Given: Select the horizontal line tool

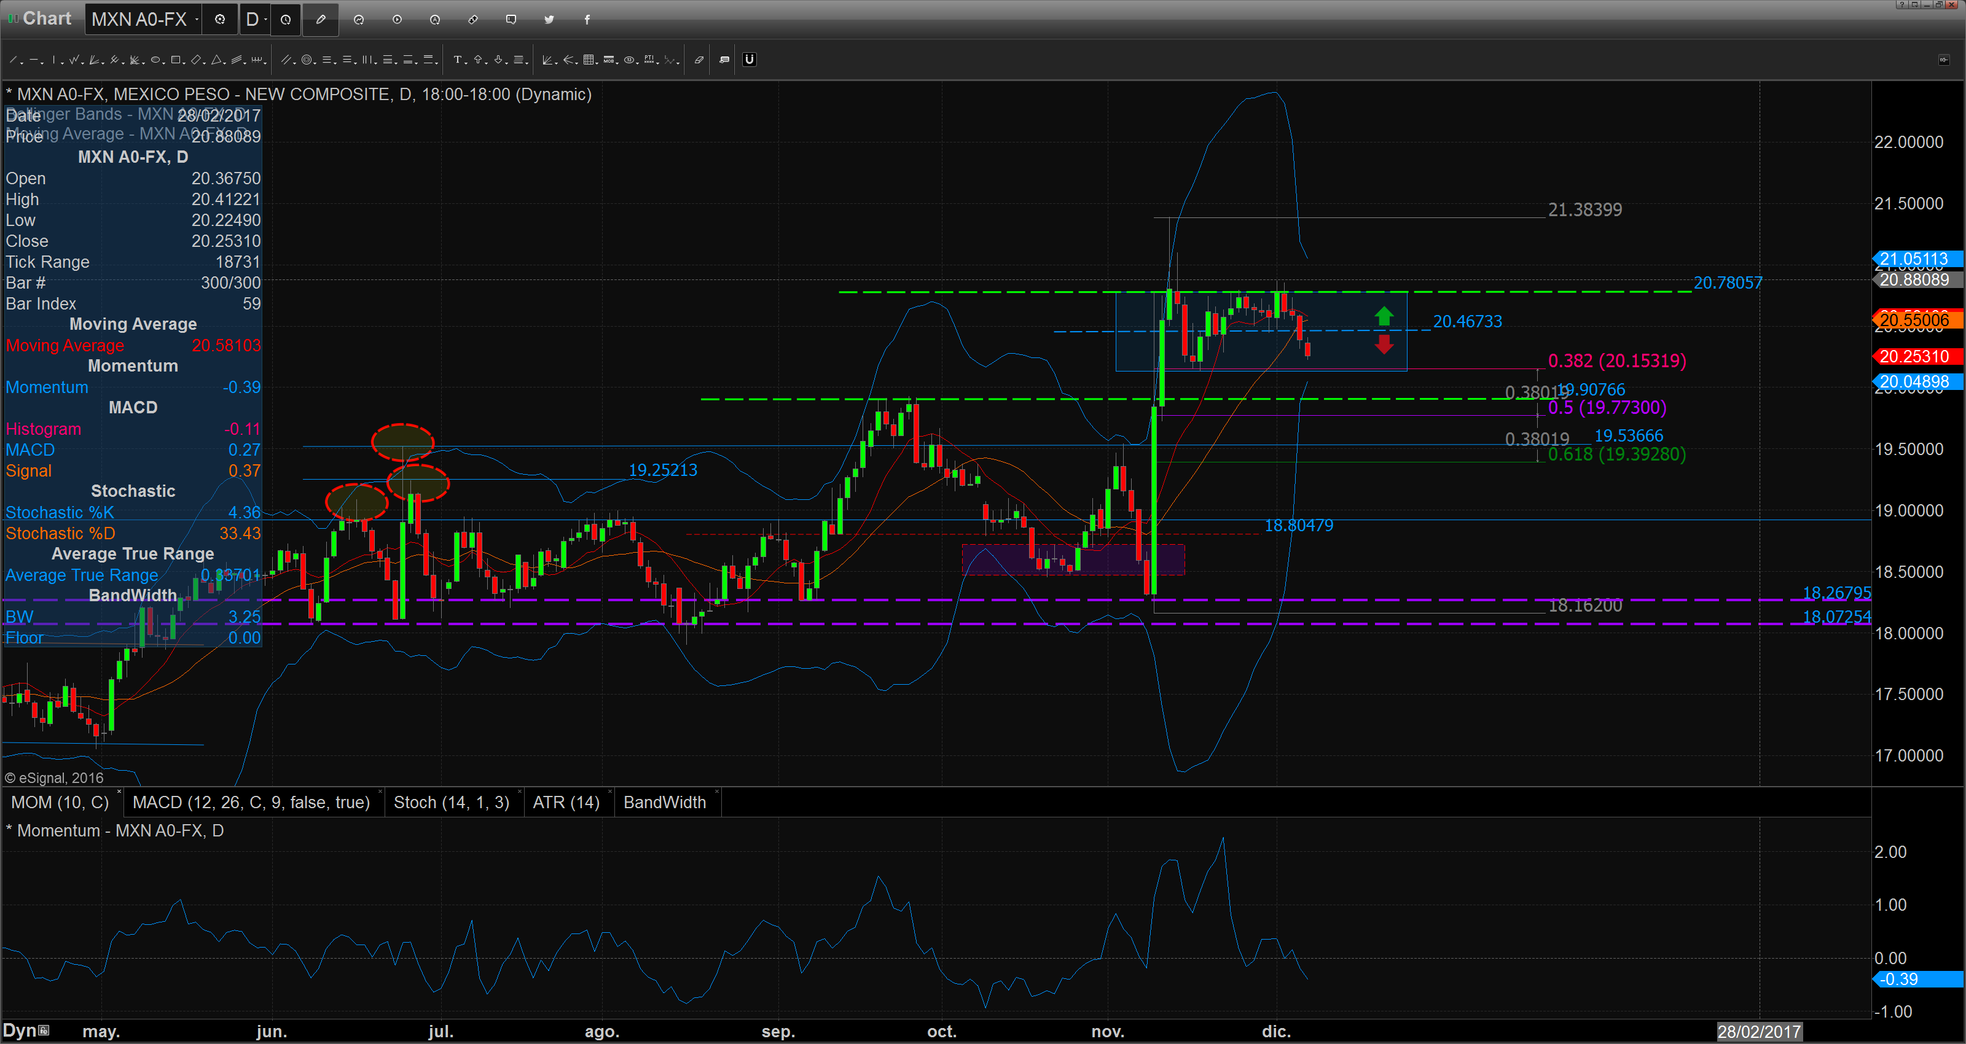Looking at the screenshot, I should click(x=35, y=60).
